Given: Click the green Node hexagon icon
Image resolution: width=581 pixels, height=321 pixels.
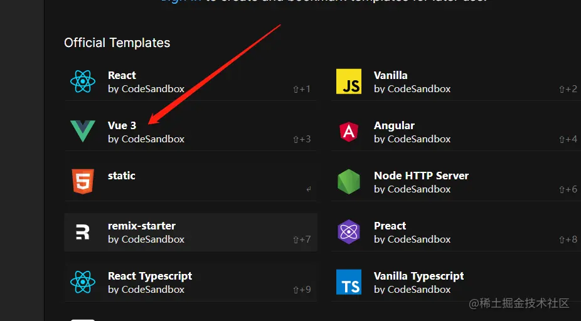Looking at the screenshot, I should 349,182.
